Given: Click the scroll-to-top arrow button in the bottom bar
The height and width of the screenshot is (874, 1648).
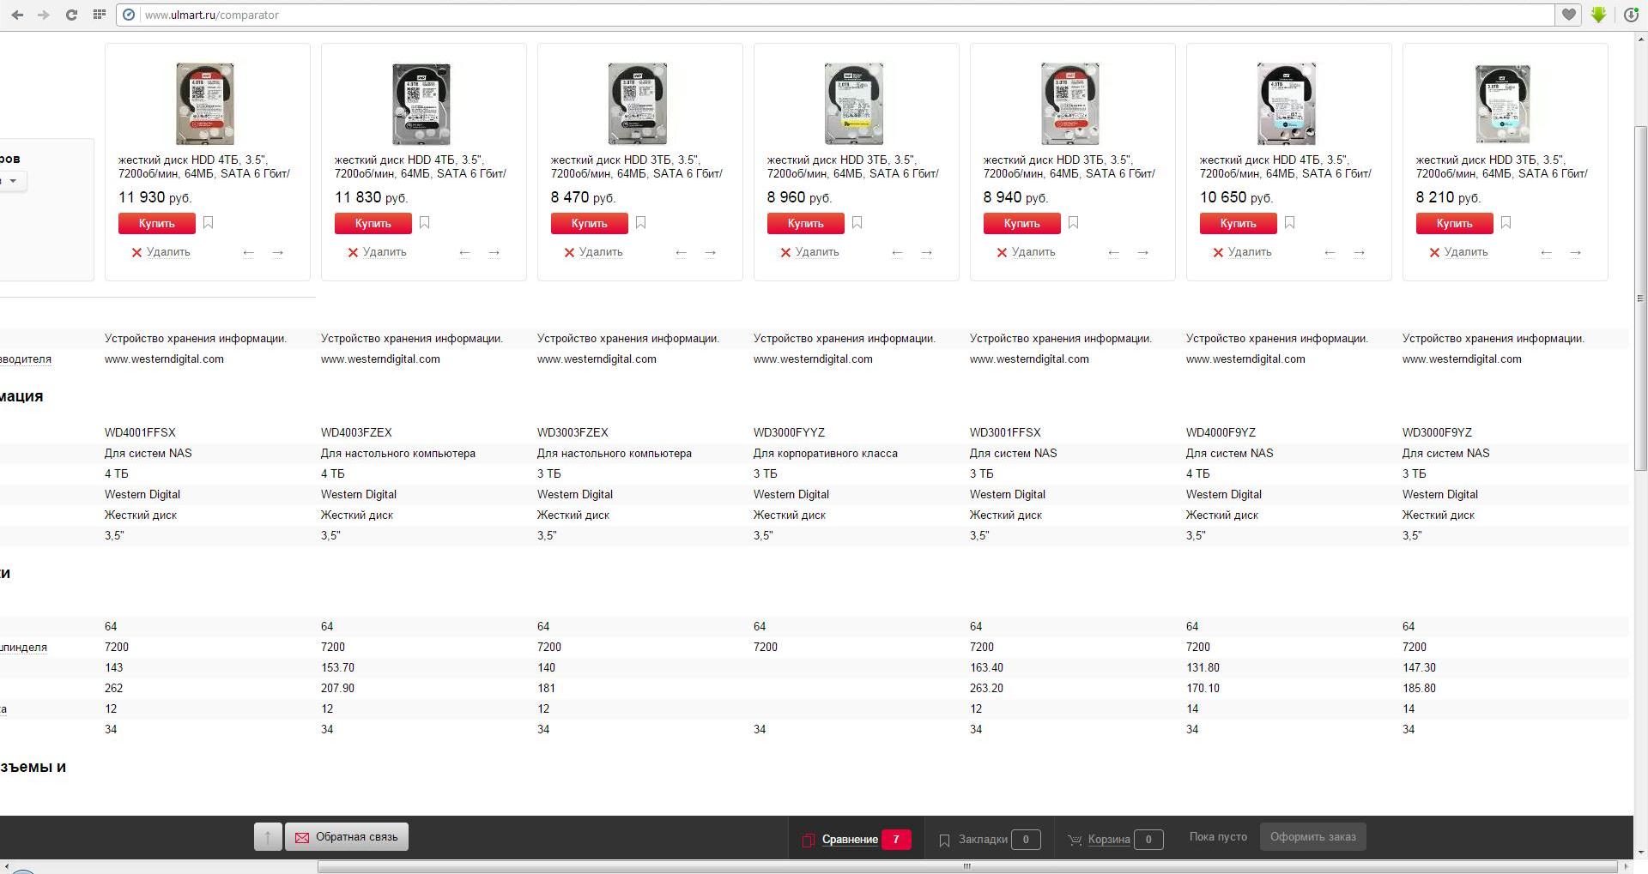Looking at the screenshot, I should (268, 837).
